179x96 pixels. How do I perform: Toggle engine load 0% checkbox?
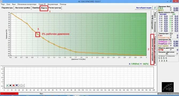pyautogui.click(x=177, y=54)
